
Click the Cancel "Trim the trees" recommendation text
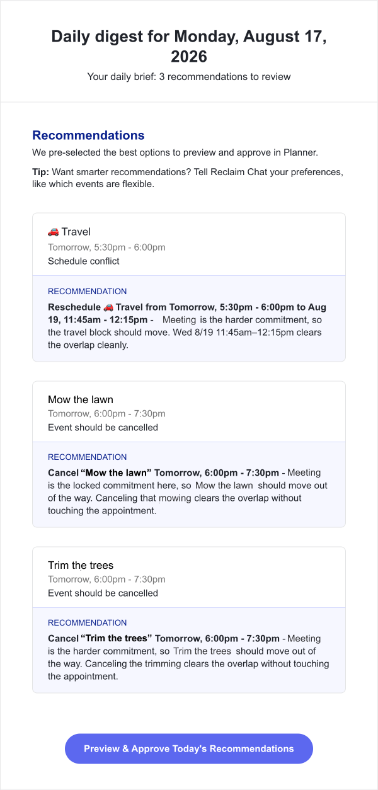pos(163,638)
